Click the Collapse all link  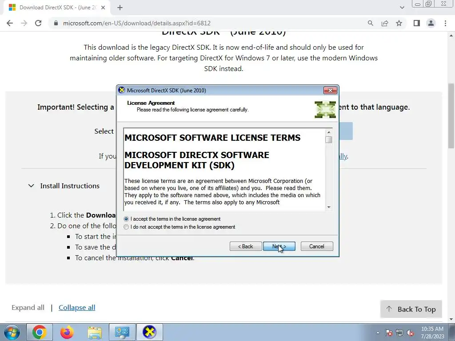click(77, 308)
